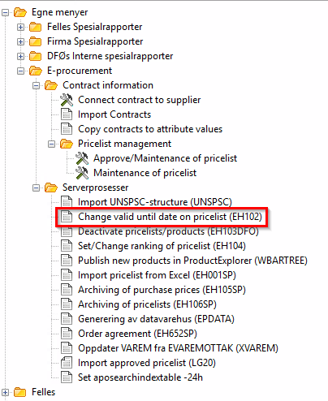Click the document icon for Import Contracts

point(67,114)
